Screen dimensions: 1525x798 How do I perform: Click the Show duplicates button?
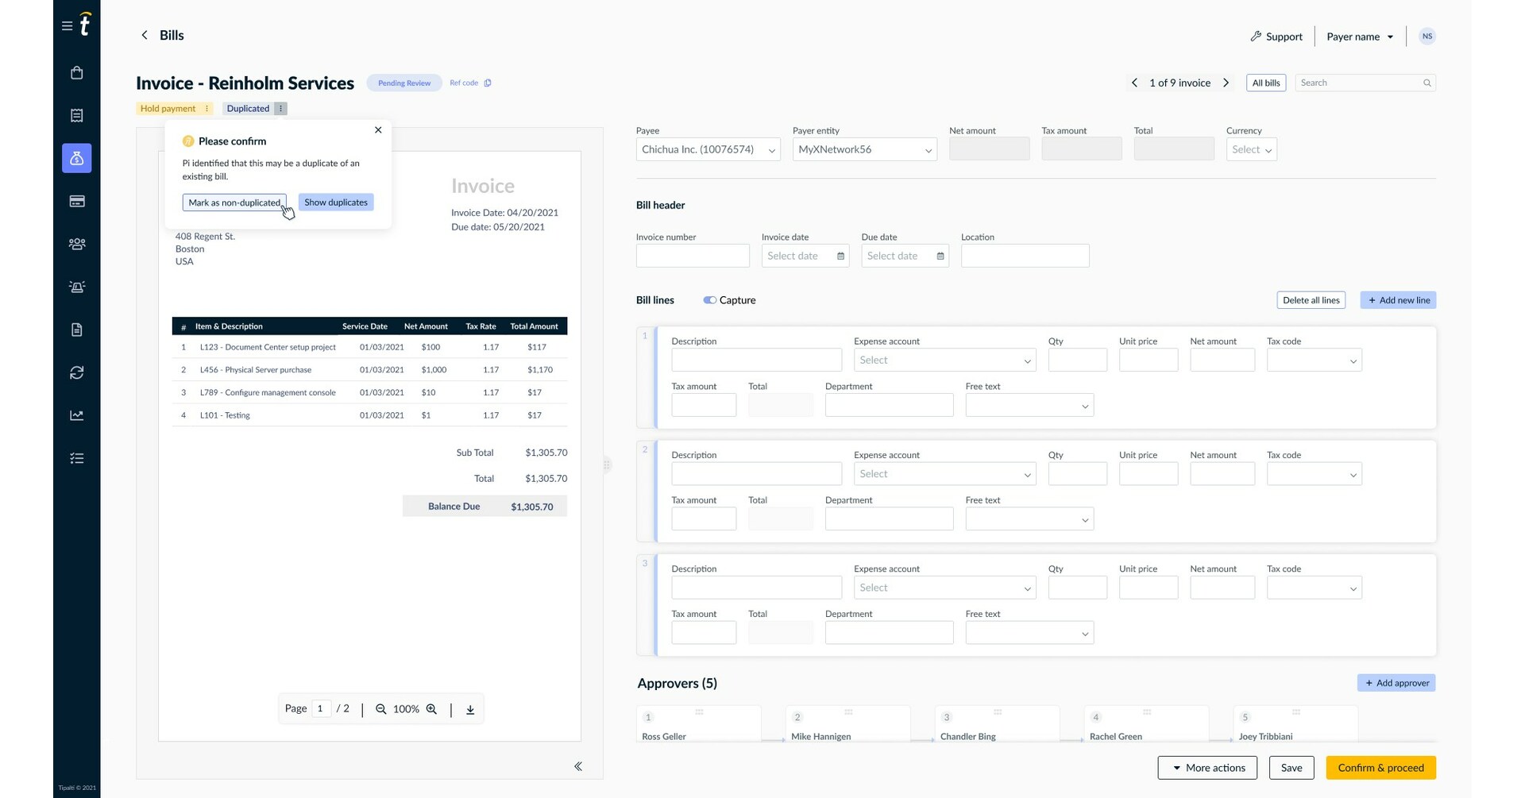[335, 202]
